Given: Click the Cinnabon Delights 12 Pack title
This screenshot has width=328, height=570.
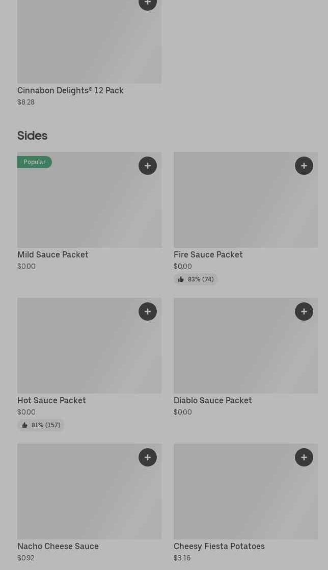Looking at the screenshot, I should click(70, 90).
